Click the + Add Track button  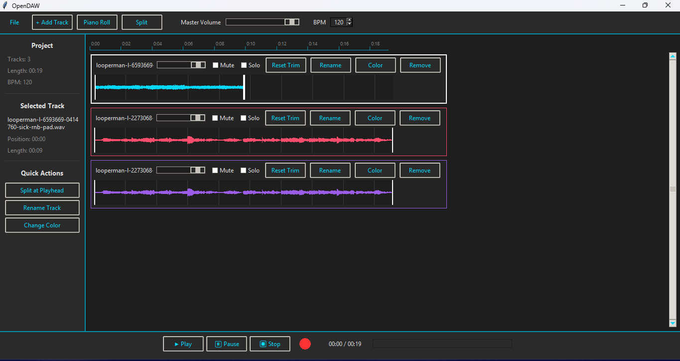coord(52,22)
